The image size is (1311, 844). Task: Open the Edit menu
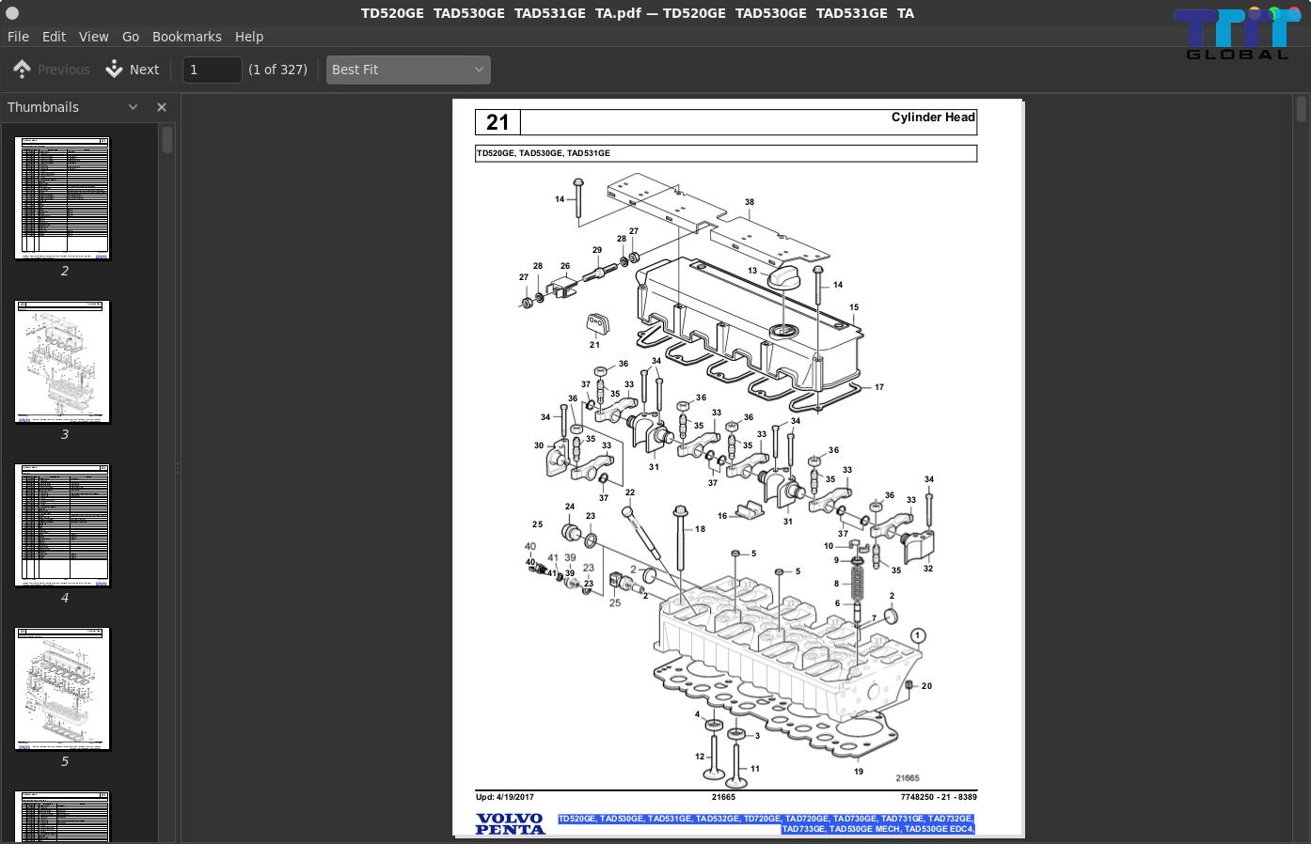[x=54, y=37]
